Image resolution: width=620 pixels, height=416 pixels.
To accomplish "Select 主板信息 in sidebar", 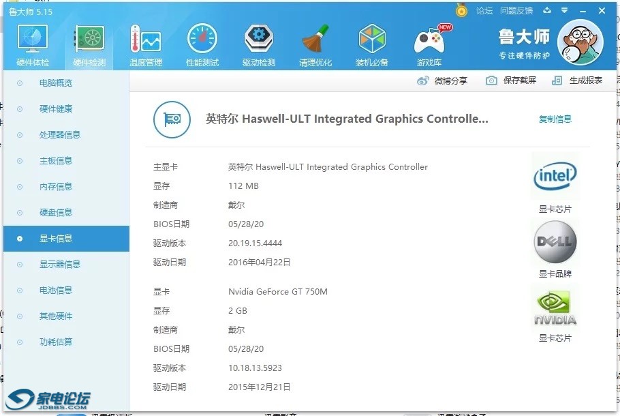I will (66, 161).
